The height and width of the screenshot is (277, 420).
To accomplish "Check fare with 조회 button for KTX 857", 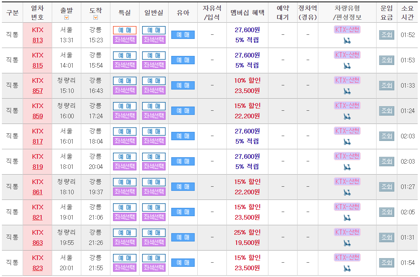I will coord(386,85).
